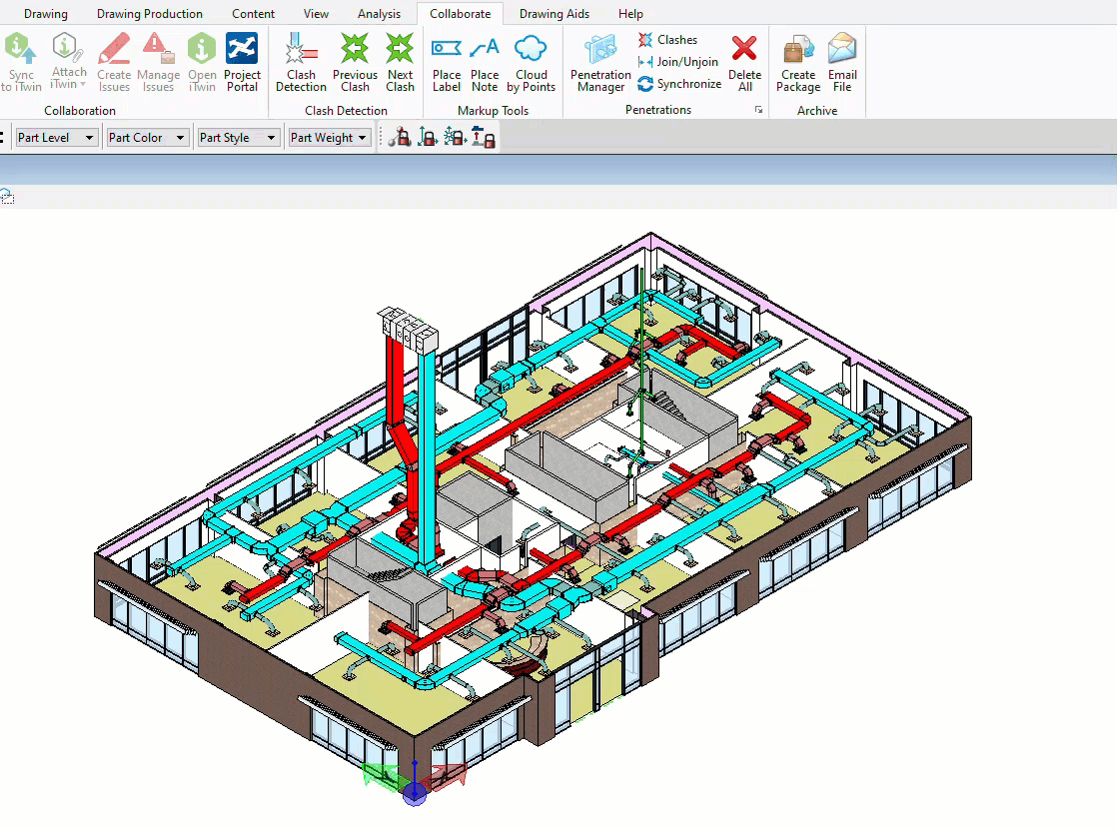
Task: Click Join/Unjoin penetrations button
Action: [679, 62]
